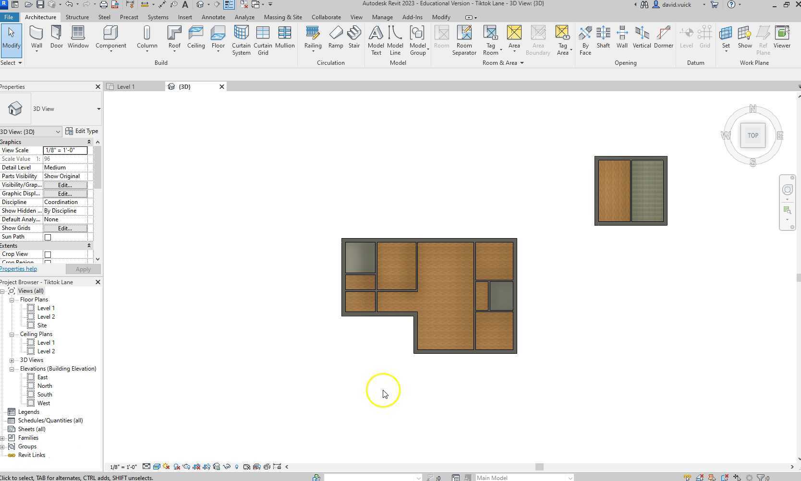Viewport: 801px width, 481px height.
Task: Open the Shaft opening tool
Action: 603,38
